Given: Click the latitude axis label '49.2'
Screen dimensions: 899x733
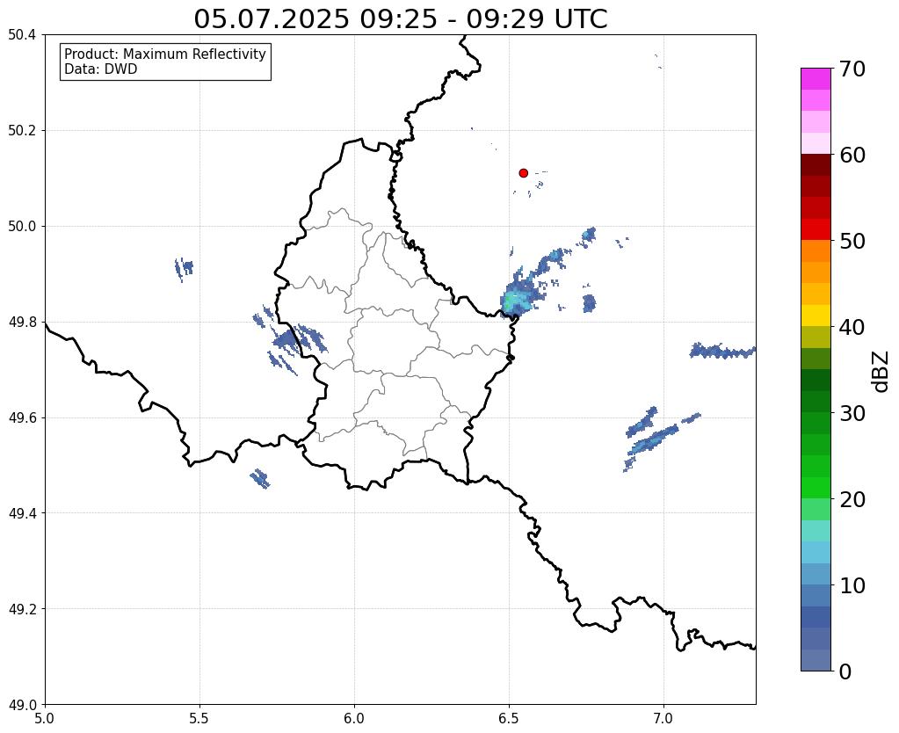Looking at the screenshot, I should pyautogui.click(x=22, y=609).
